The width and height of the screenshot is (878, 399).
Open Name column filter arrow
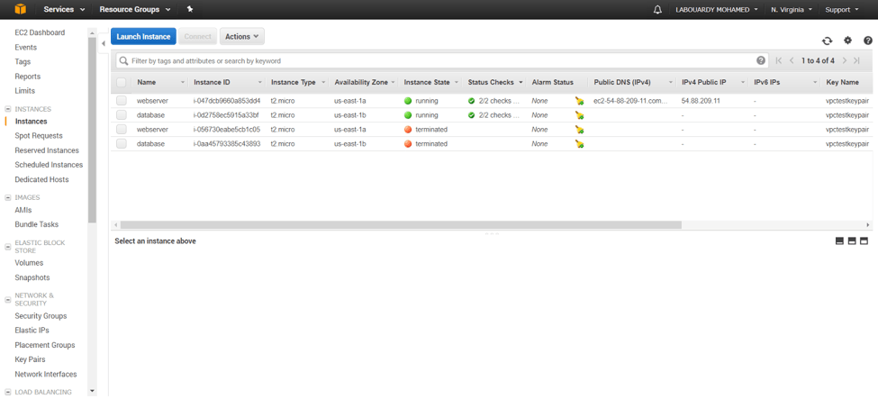[183, 82]
